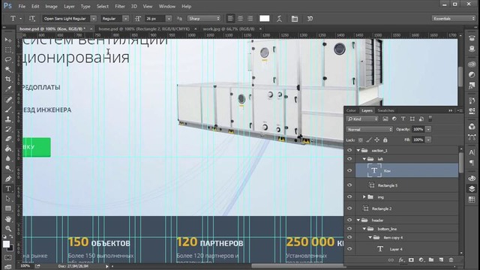Screen dimensions: 480x270
Task: Open the Window menu
Action: [166, 7]
